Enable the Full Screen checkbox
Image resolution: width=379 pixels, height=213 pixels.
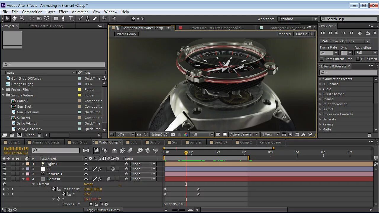coord(358,59)
